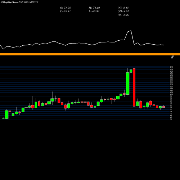Click the 36 price label on the axis

(x=171, y=119)
